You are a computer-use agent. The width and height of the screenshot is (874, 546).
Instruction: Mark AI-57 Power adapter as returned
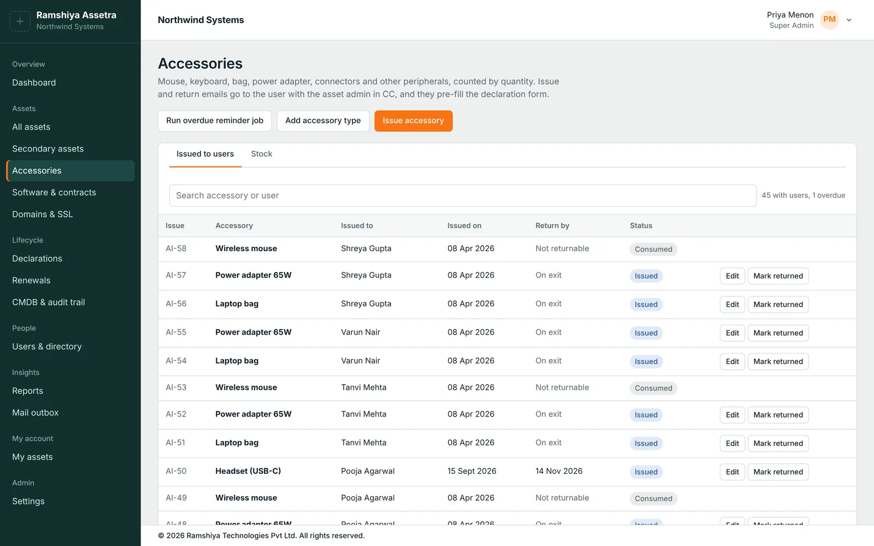click(x=778, y=276)
